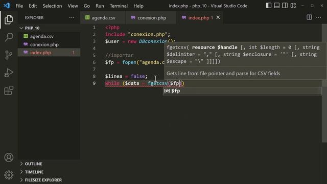Open the Go menu

pos(87,6)
